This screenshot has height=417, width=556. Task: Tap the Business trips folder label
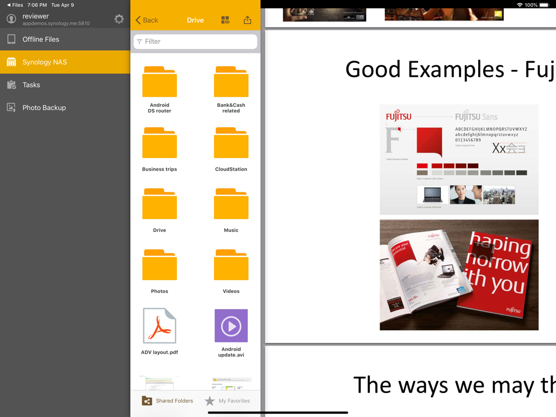point(160,169)
